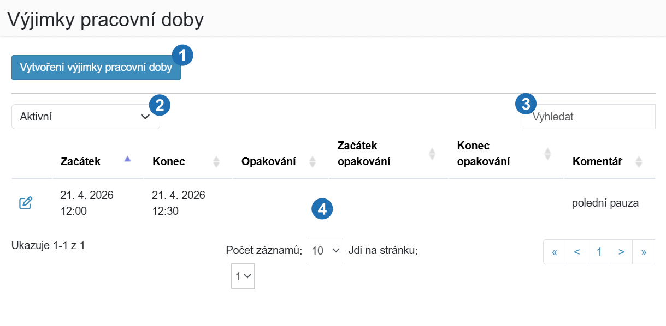This screenshot has height=326, width=666.
Task: Sort by Opakování column arrows icon
Action: (x=313, y=161)
